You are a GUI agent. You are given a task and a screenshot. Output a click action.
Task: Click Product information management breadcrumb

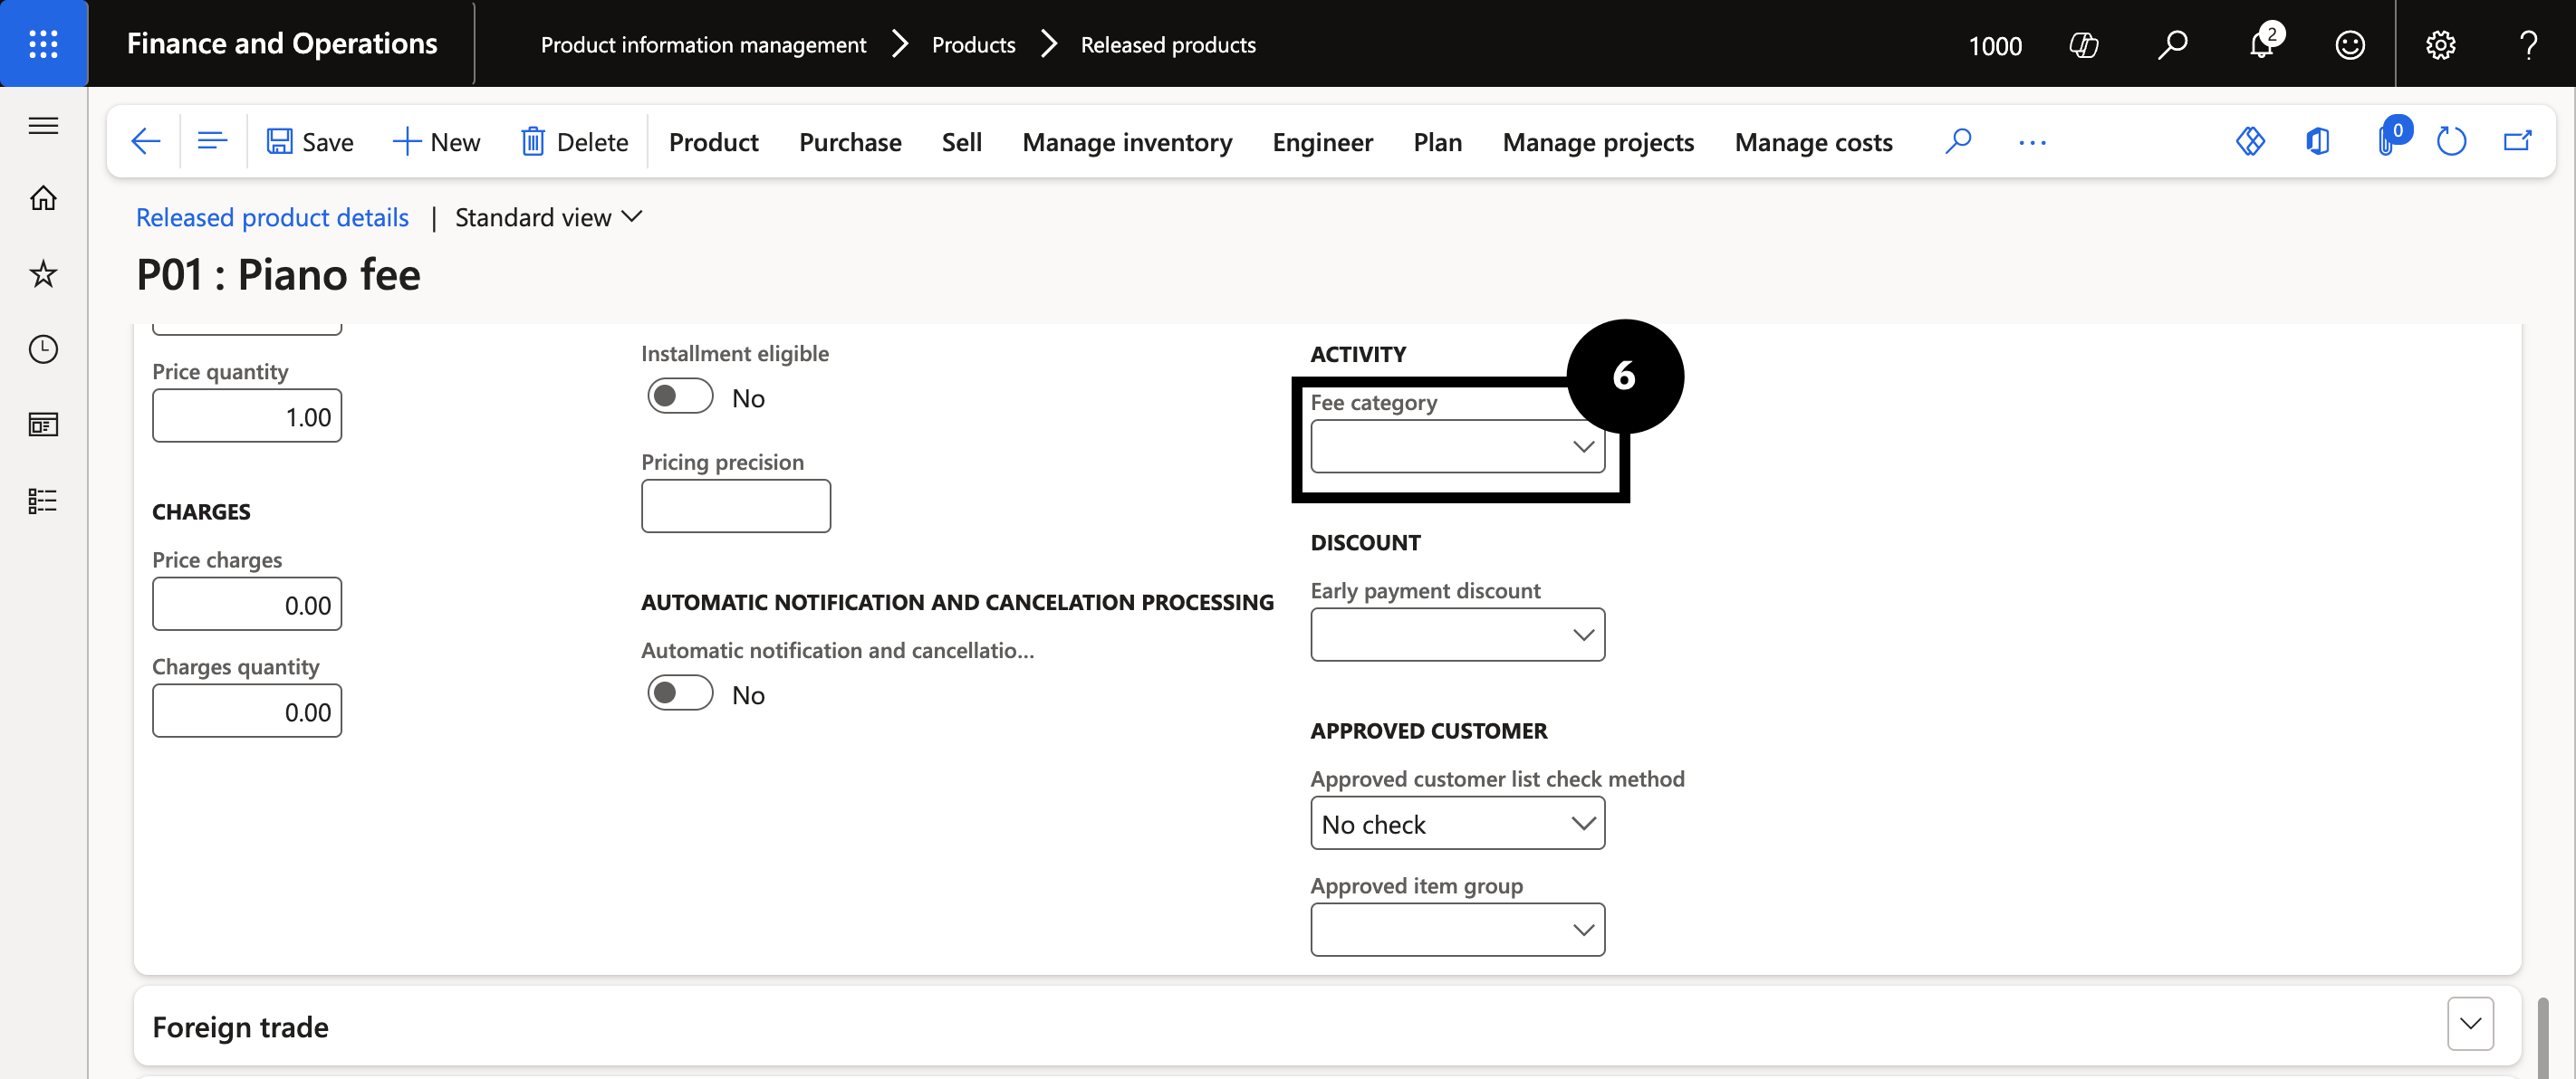703,45
